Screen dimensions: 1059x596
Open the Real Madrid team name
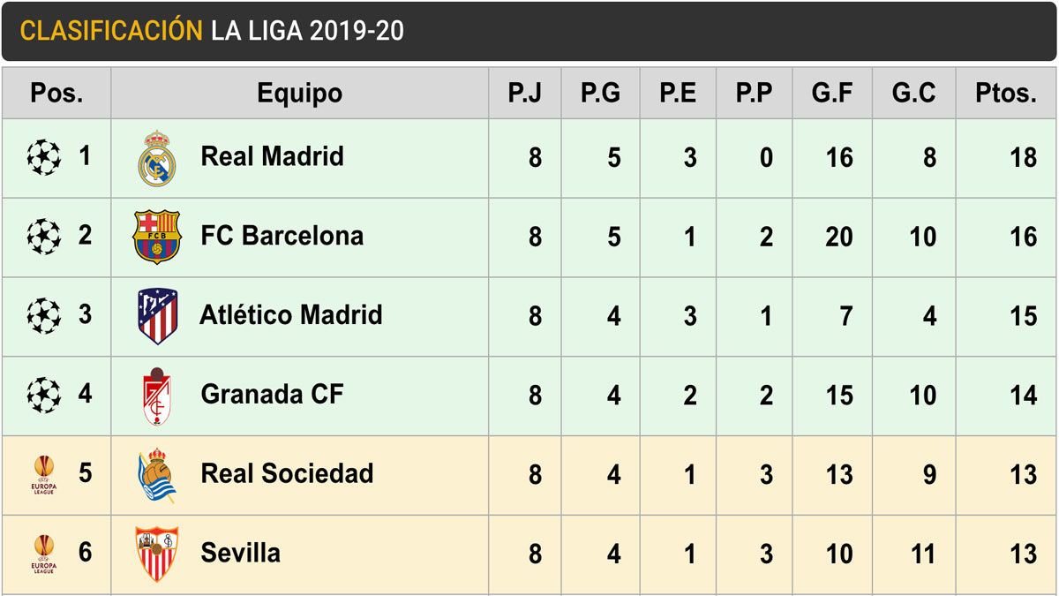coord(272,157)
